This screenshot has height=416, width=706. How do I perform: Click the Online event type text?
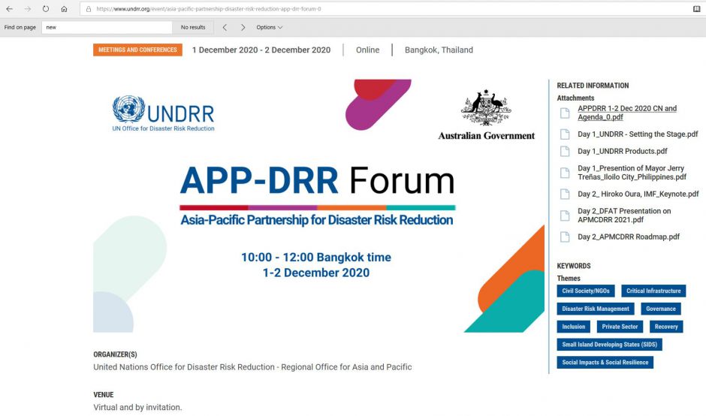point(367,50)
